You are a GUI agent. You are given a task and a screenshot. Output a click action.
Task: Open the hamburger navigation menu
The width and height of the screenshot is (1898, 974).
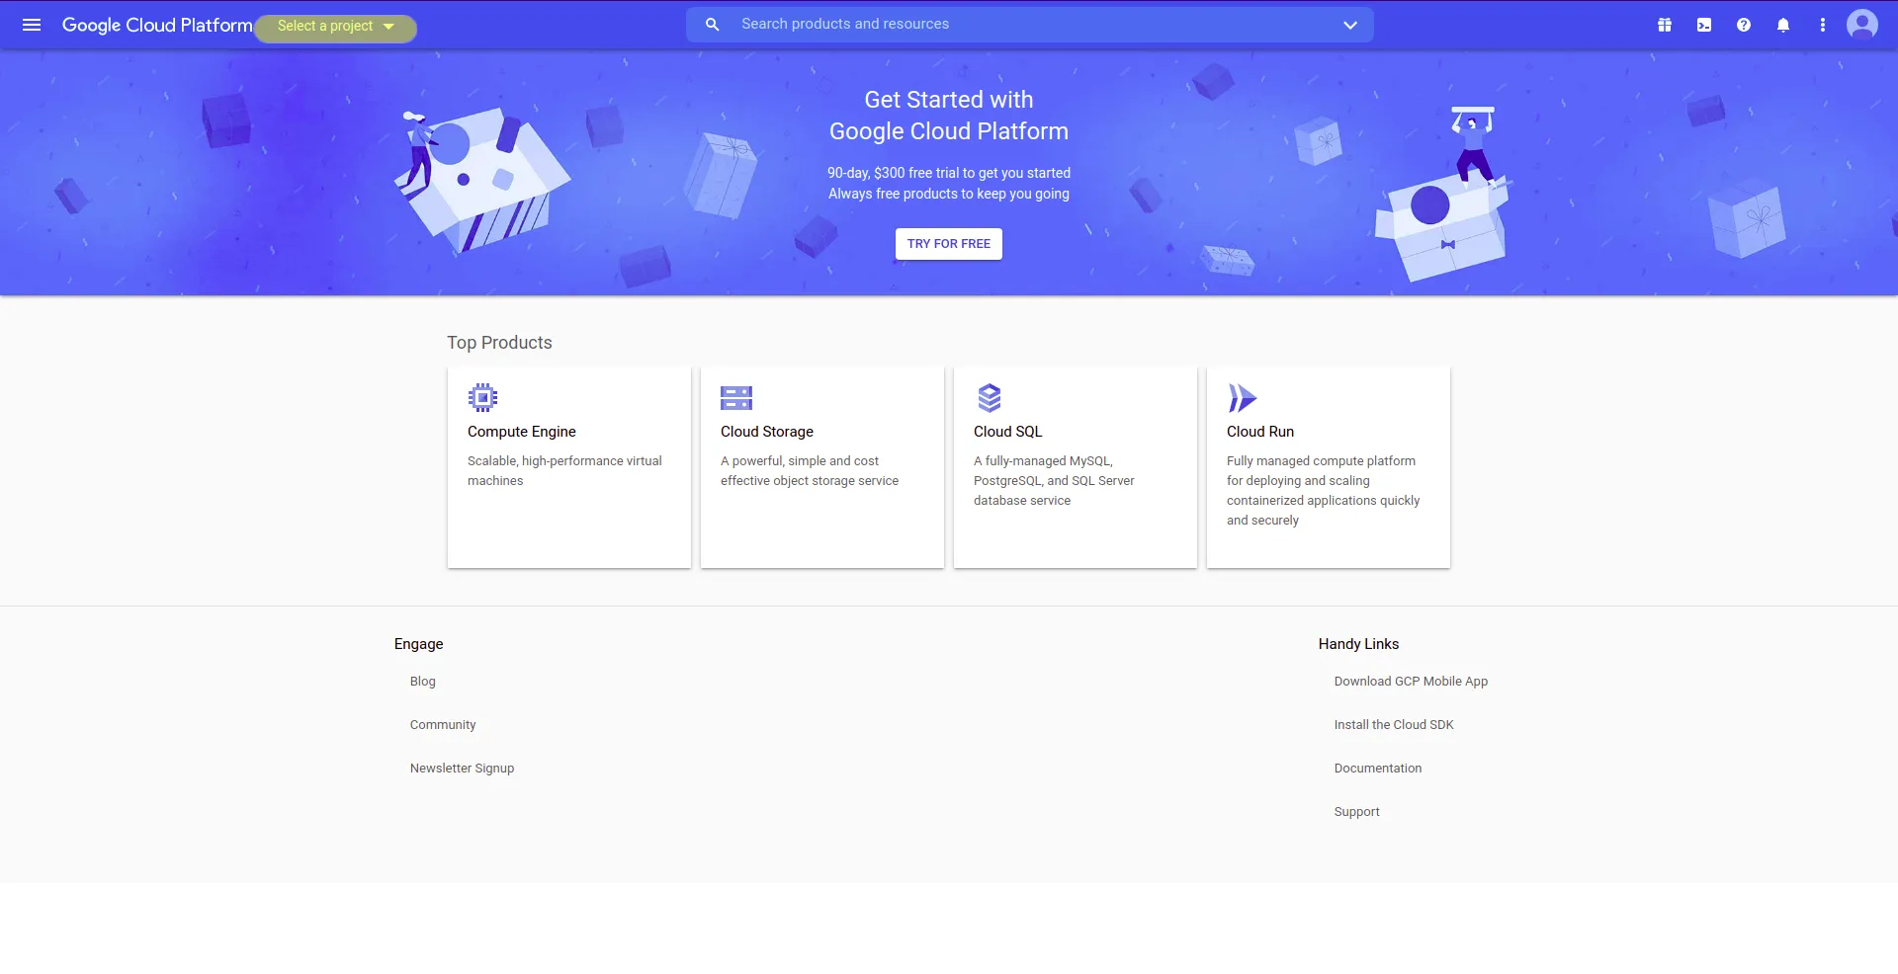click(x=32, y=25)
